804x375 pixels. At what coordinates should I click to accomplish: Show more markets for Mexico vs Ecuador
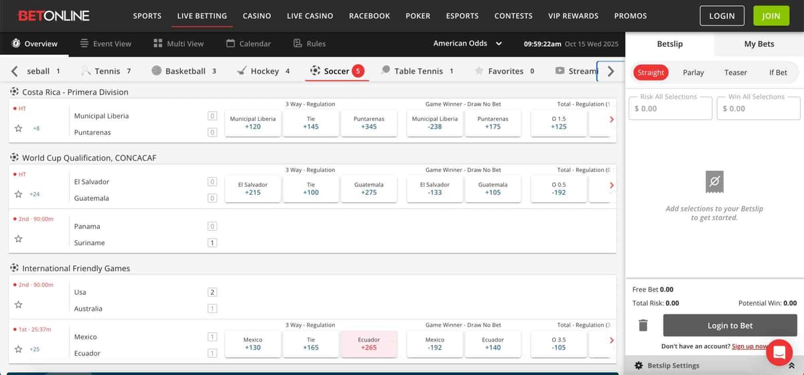(x=611, y=340)
